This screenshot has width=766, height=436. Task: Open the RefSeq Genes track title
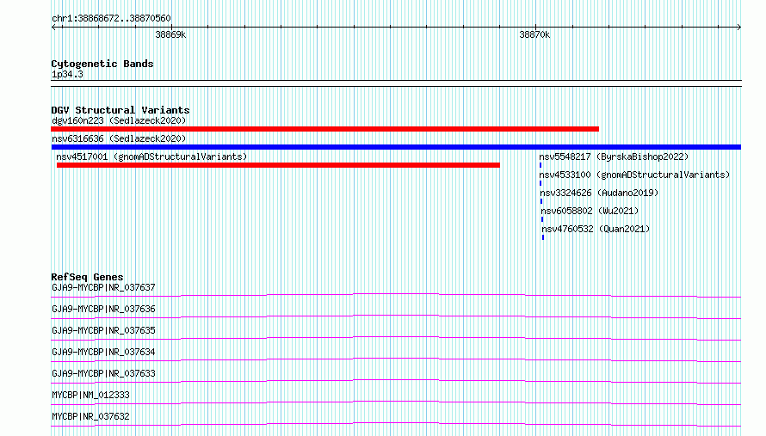[87, 277]
